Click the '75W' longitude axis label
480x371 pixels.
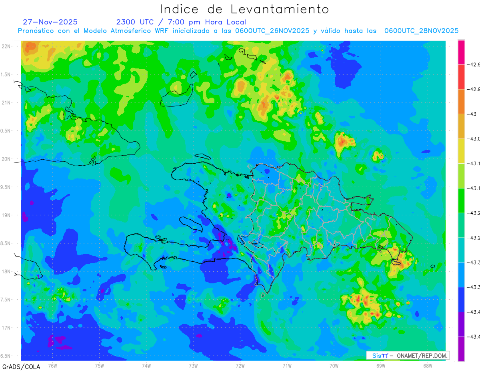pos(100,365)
